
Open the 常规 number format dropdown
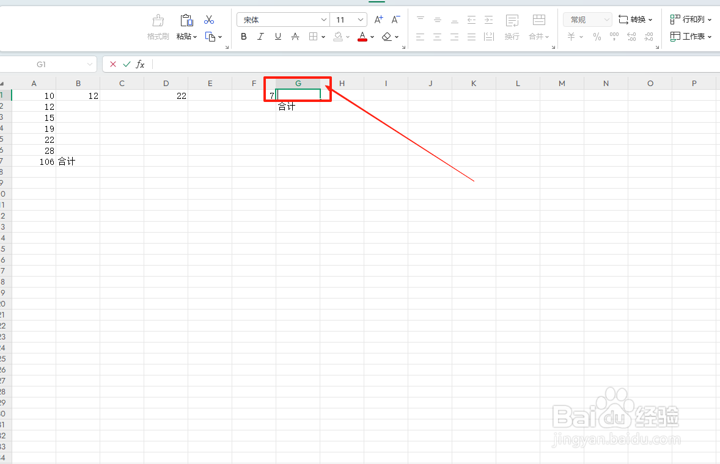(x=588, y=20)
